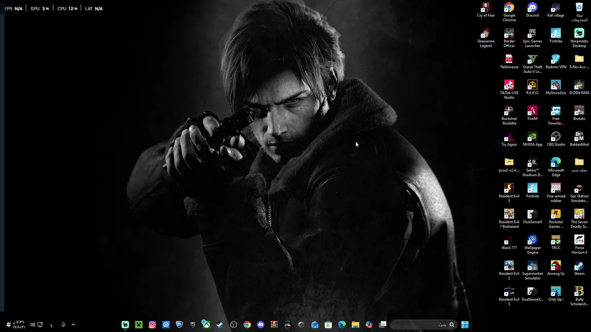Screen dimensions: 591x332
Task: Click the microphone tray icon
Action: coord(63,325)
